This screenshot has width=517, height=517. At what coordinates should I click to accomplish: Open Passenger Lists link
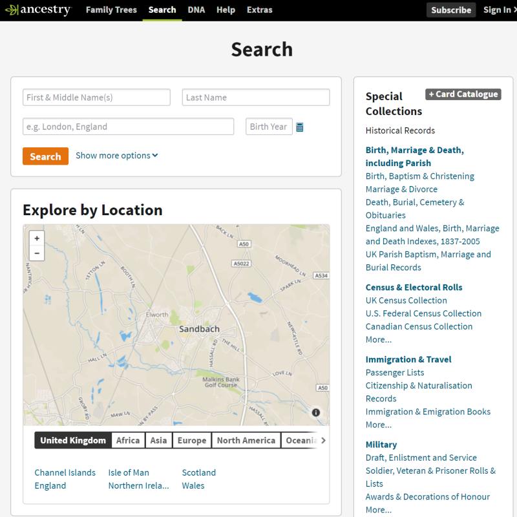pos(395,373)
